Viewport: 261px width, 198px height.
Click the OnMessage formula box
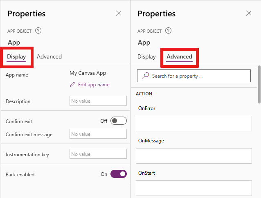click(193, 155)
